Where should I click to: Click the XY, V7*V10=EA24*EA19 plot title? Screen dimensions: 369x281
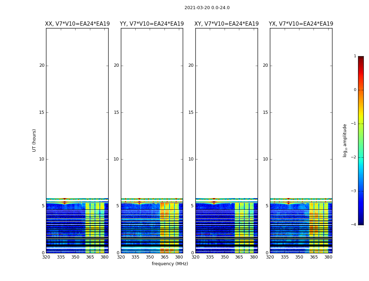point(226,24)
